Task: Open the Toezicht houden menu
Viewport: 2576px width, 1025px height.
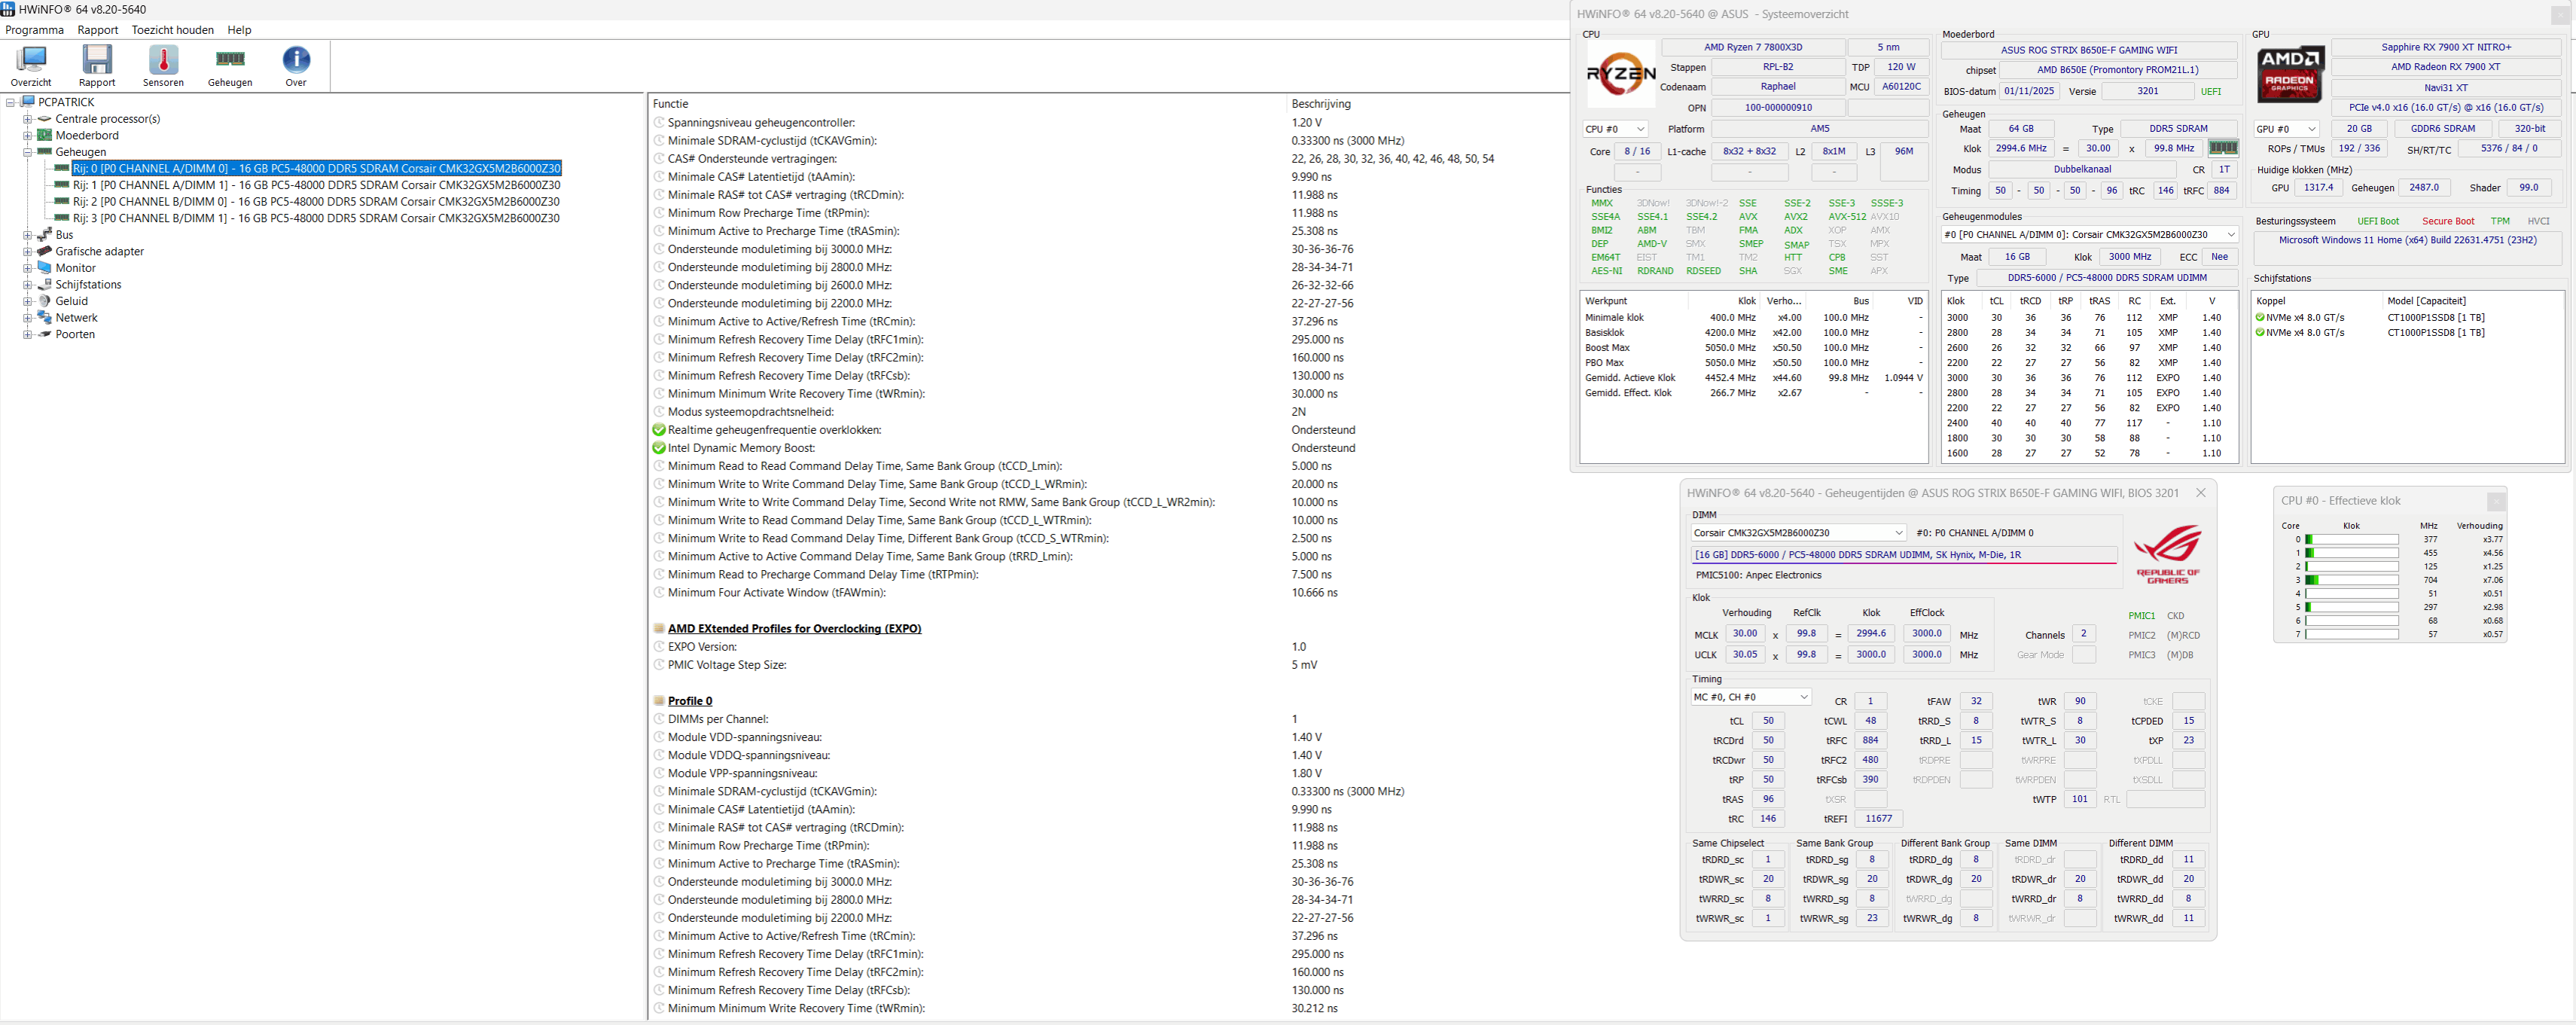Action: [x=173, y=30]
